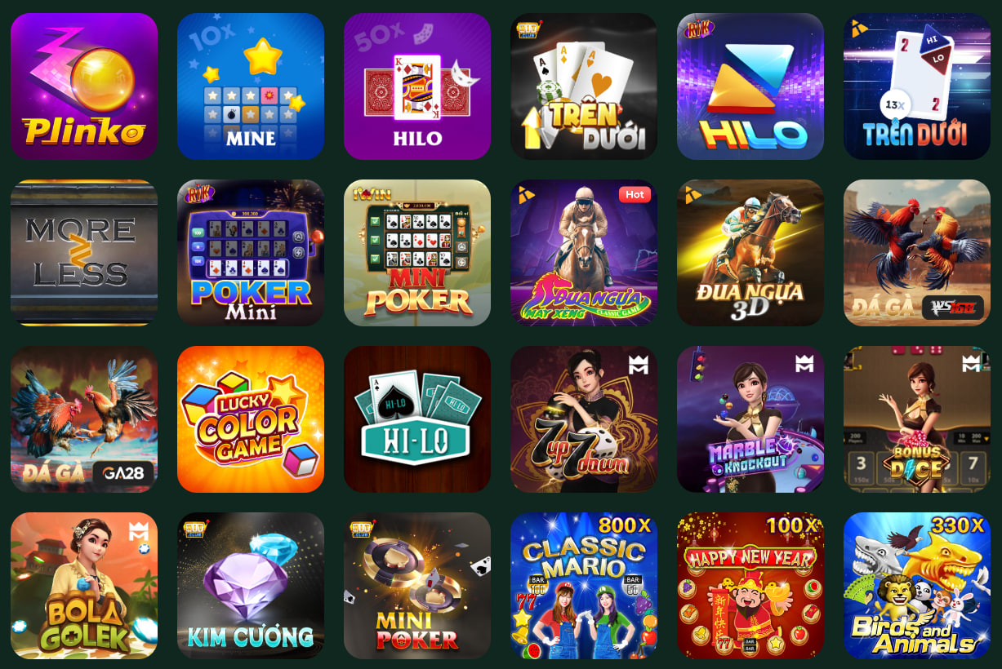Open Birds and Animals 330X game
This screenshot has height=669, width=1002.
[x=917, y=586]
